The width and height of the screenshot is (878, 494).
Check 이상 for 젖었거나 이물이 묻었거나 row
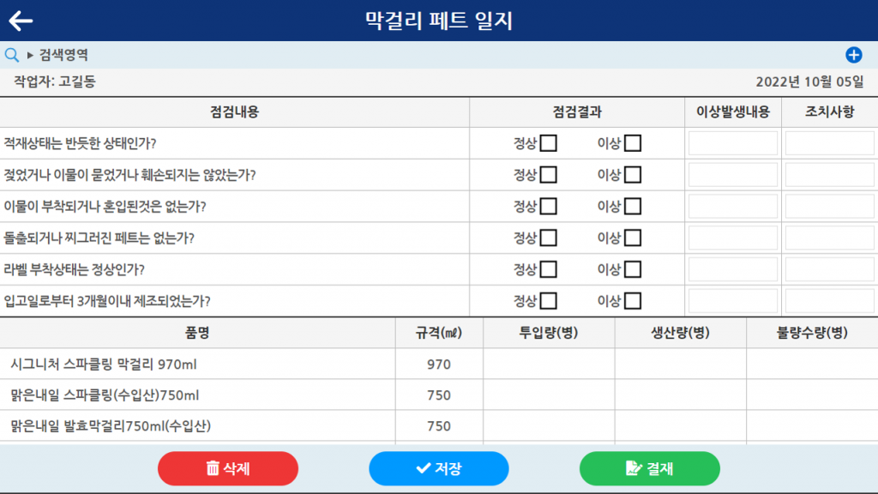tap(633, 175)
